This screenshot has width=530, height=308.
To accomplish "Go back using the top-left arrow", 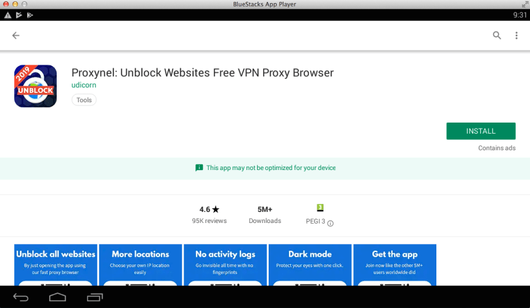I will [x=16, y=36].
